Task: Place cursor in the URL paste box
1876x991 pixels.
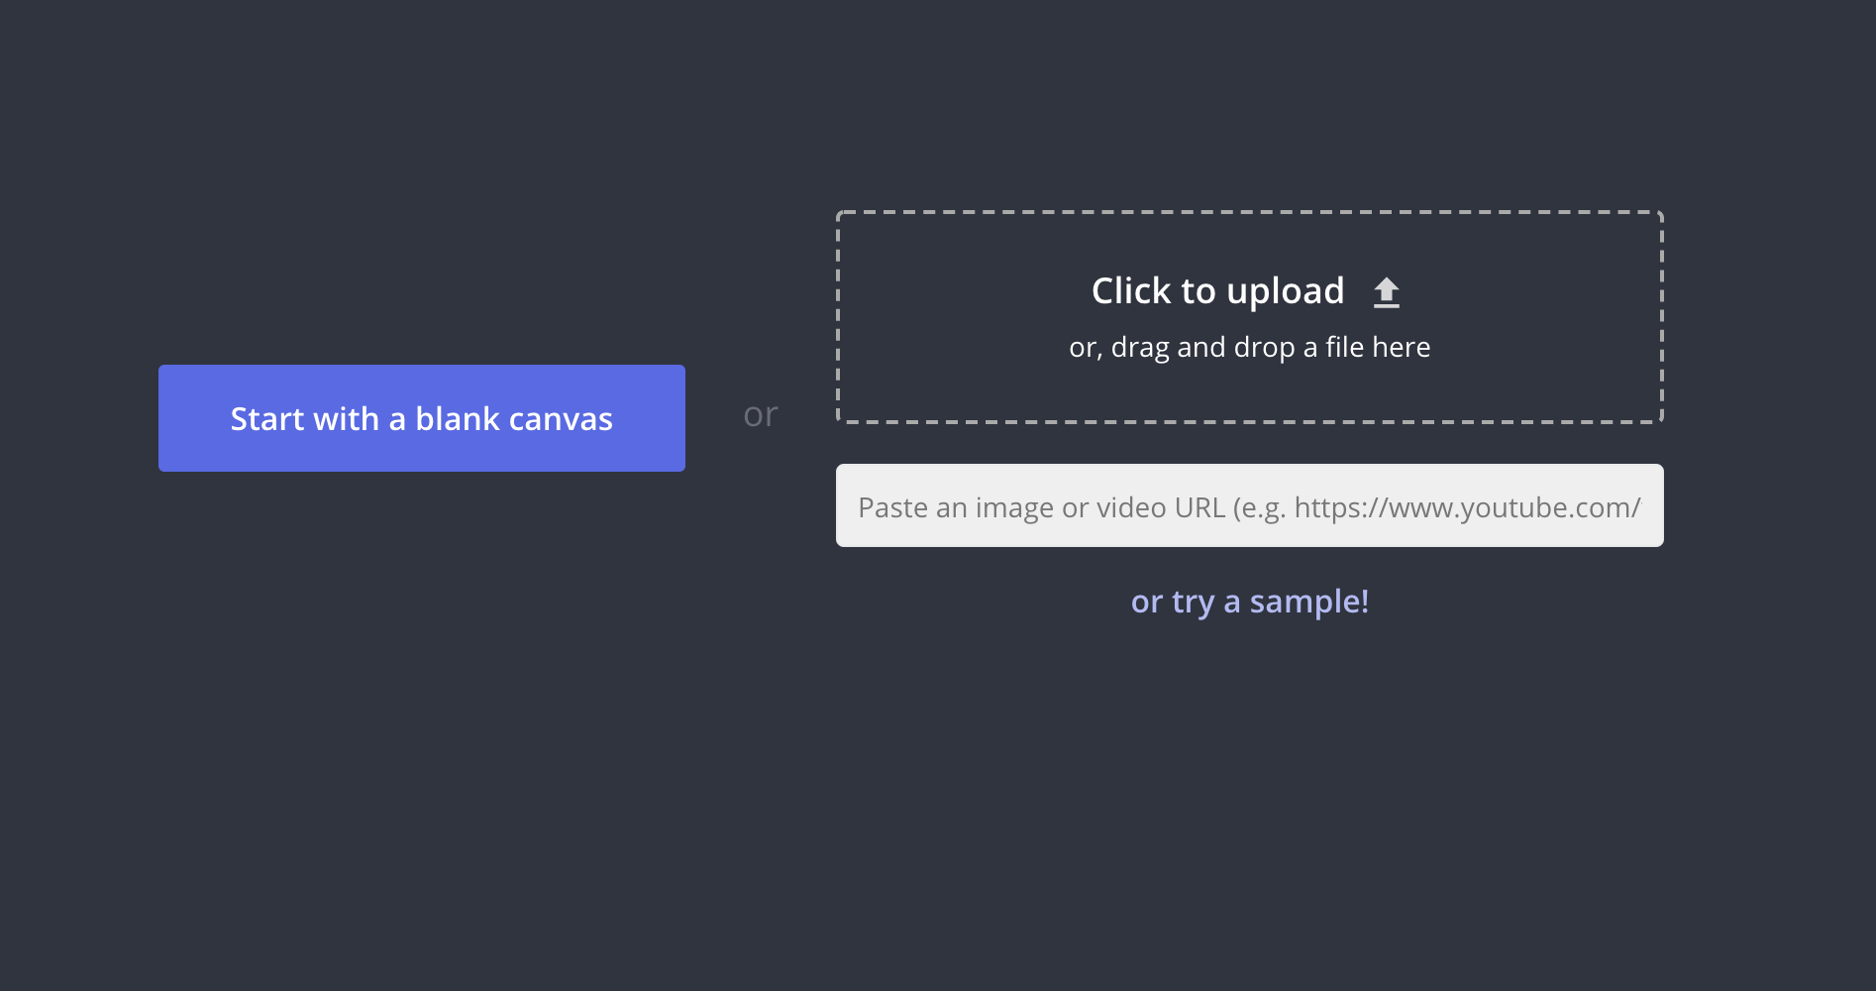Action: click(x=1249, y=506)
